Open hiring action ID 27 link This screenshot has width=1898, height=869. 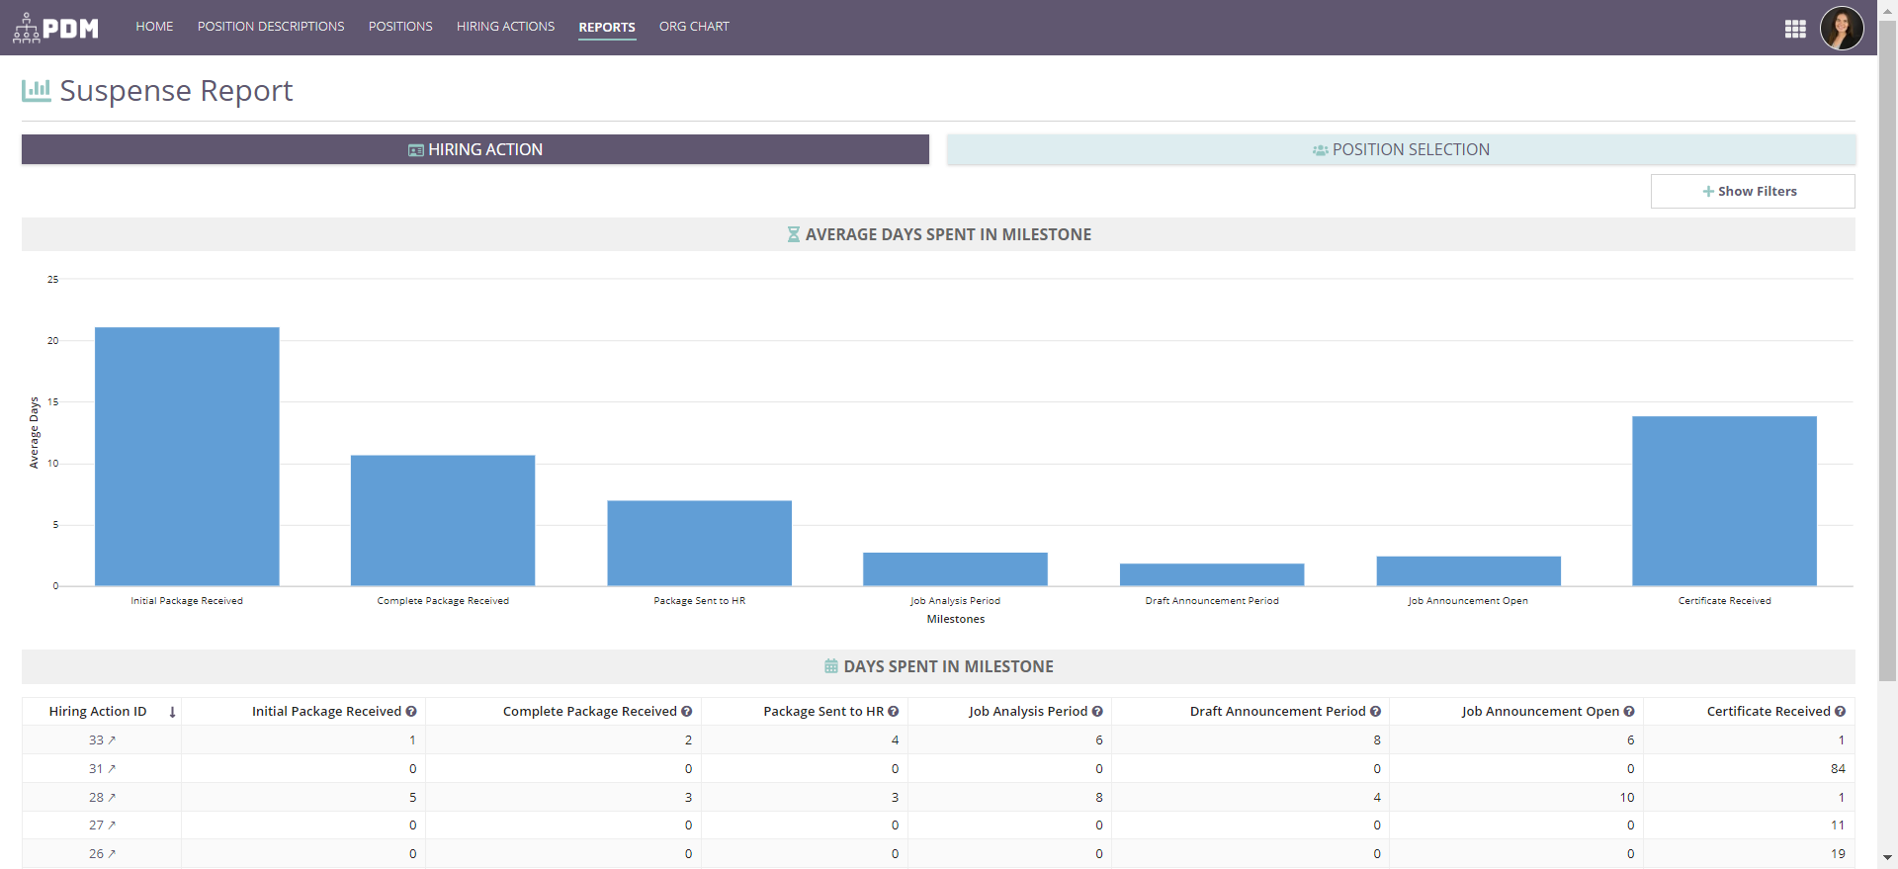[96, 826]
